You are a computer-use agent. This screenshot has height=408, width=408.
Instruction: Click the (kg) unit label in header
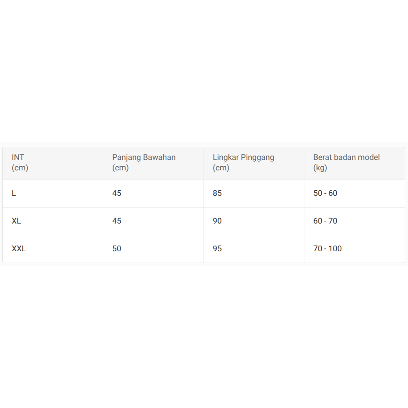(x=320, y=168)
